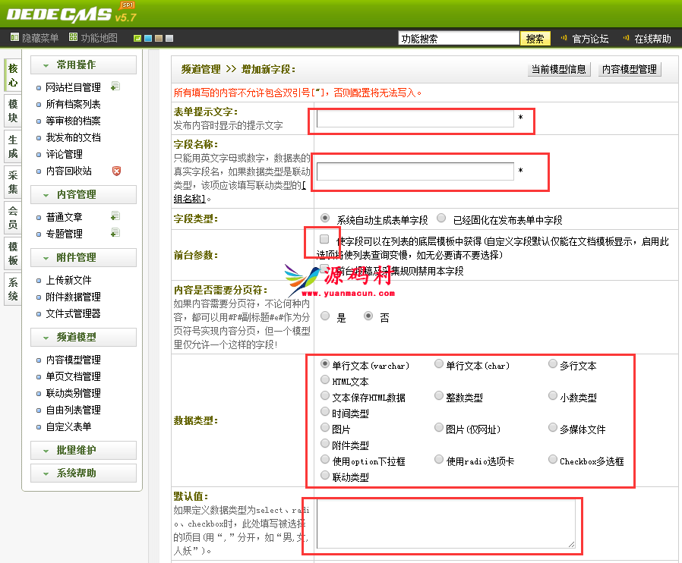Collapse the 内容管理 section header
Image resolution: width=682 pixels, height=563 pixels.
84,195
